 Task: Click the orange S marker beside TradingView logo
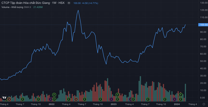coord(9,99)
